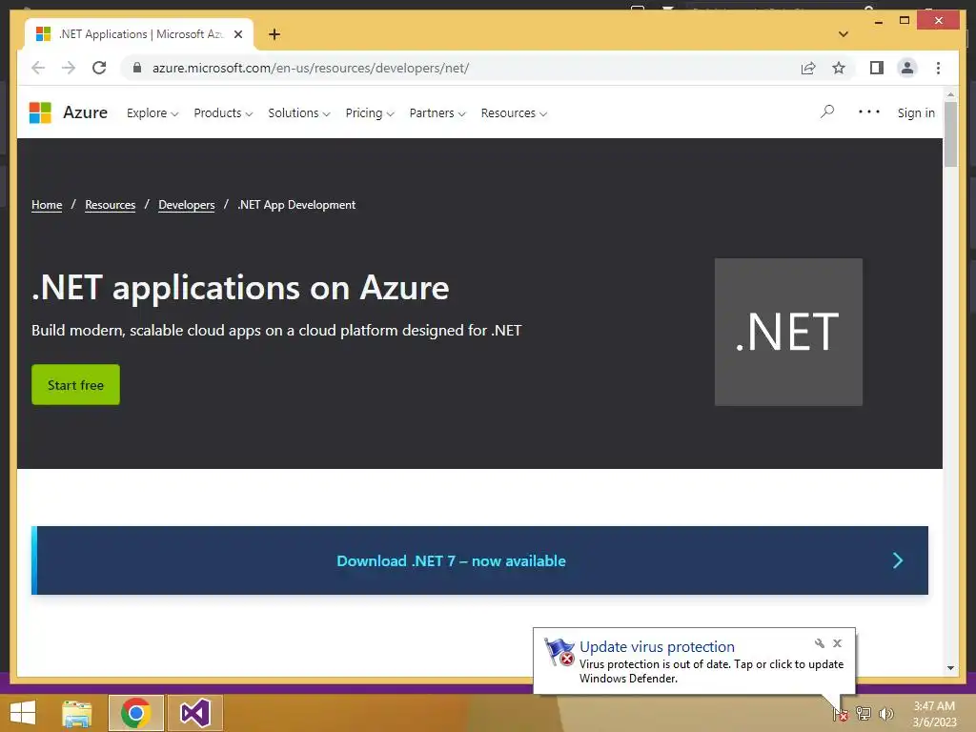Image resolution: width=976 pixels, height=732 pixels.
Task: Select the Chrome taskbar icon
Action: 135,713
